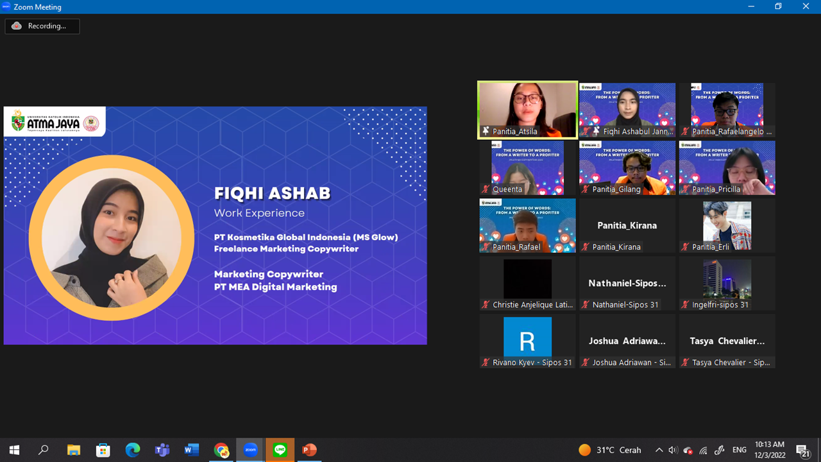Click the Recording indicator button
The image size is (821, 462).
click(x=42, y=26)
